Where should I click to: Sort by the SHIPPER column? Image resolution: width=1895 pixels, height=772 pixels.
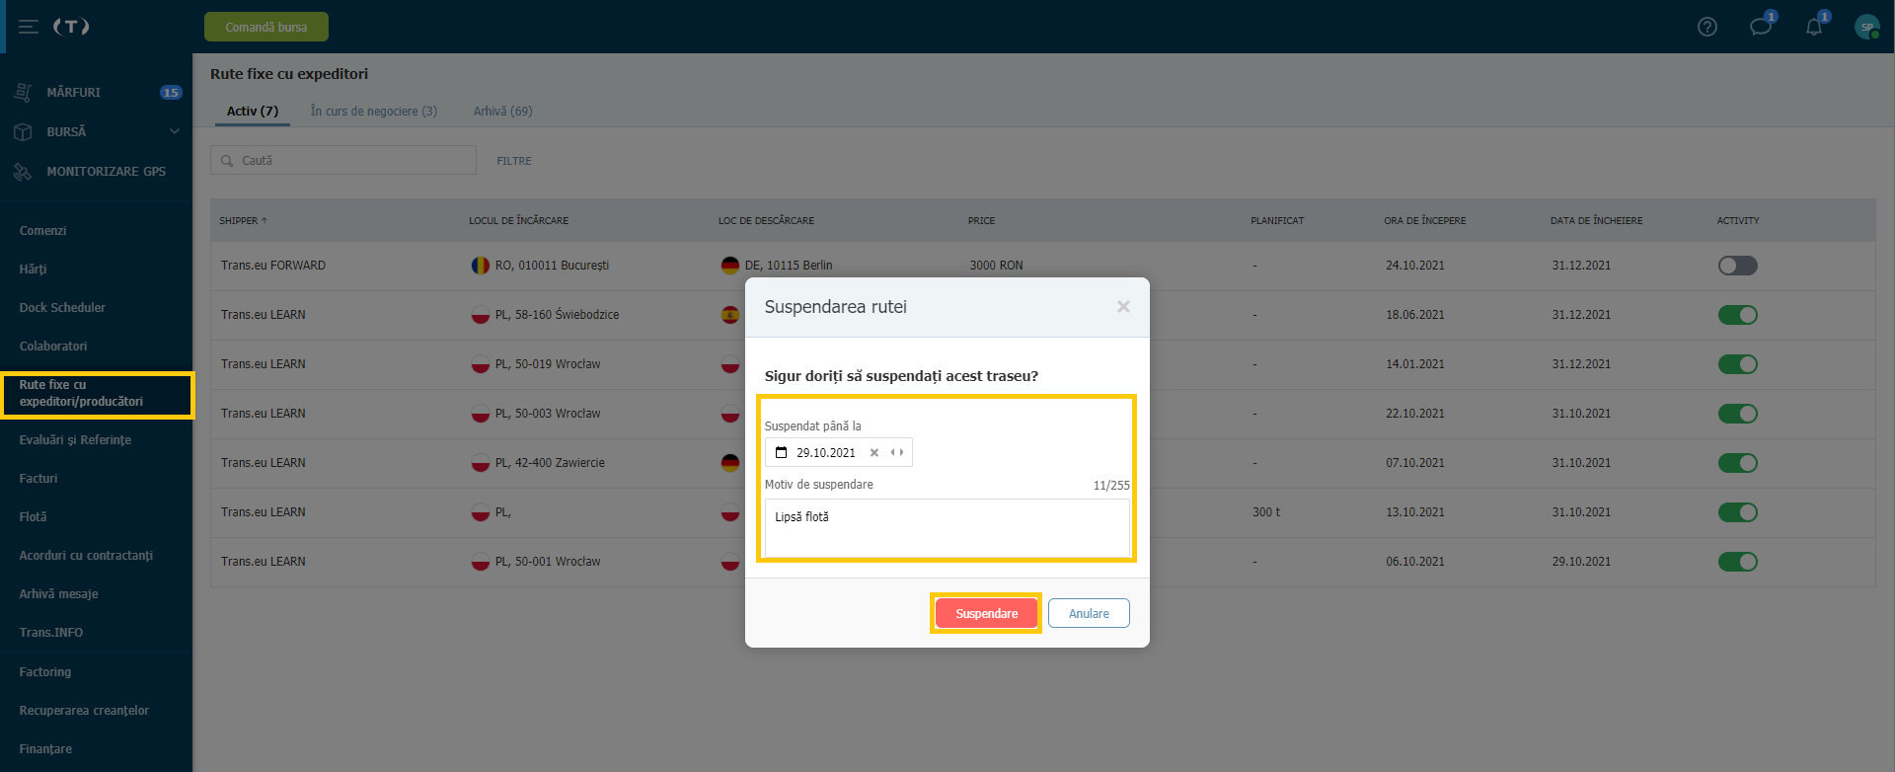click(x=243, y=220)
